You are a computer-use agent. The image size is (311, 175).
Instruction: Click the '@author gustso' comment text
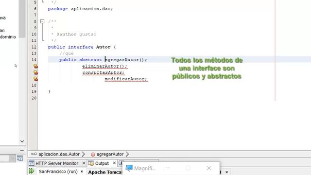tap(76, 35)
